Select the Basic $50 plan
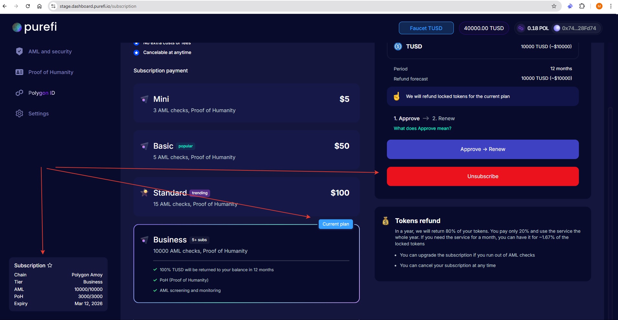Screen dimensions: 618x320 (x=246, y=150)
